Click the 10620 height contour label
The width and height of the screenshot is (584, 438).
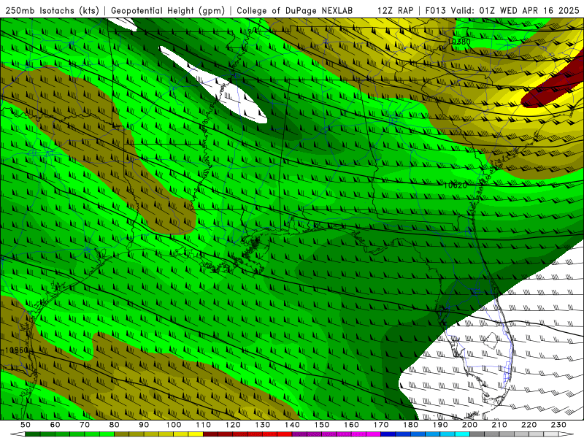pyautogui.click(x=455, y=185)
